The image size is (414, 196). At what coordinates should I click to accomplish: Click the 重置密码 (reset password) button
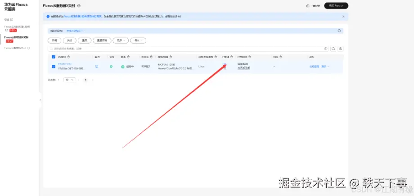[102, 40]
